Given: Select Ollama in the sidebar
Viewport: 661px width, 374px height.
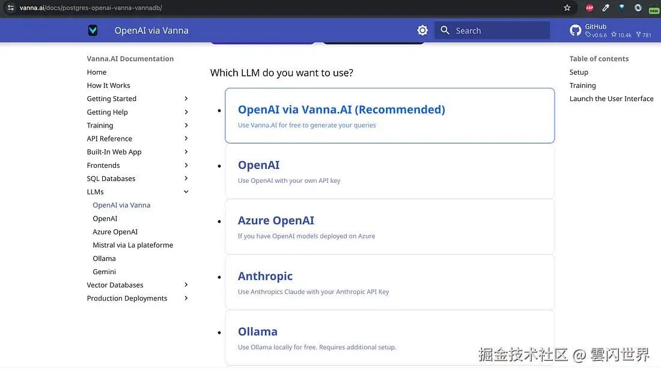Looking at the screenshot, I should point(104,259).
